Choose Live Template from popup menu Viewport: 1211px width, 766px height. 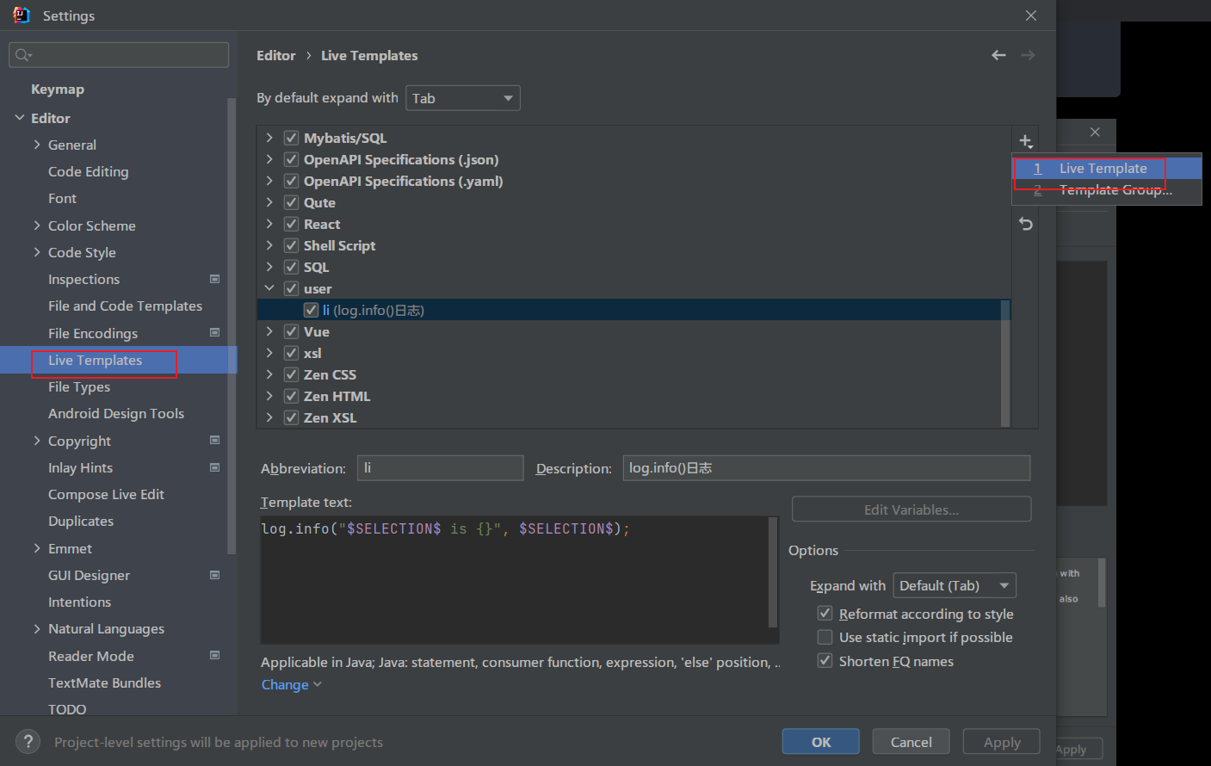(1107, 169)
